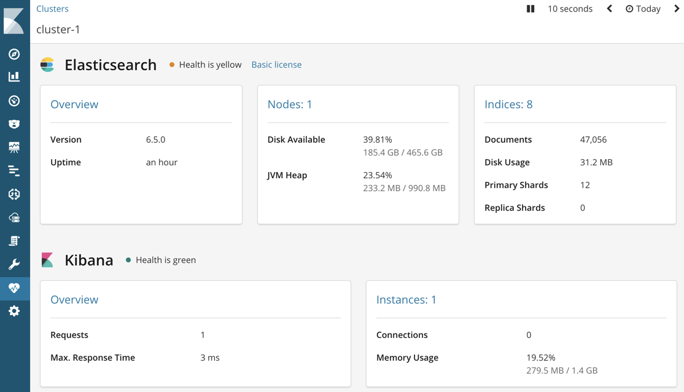Image resolution: width=684 pixels, height=392 pixels.
Task: Open the Infrastructure app icon
Action: point(15,217)
